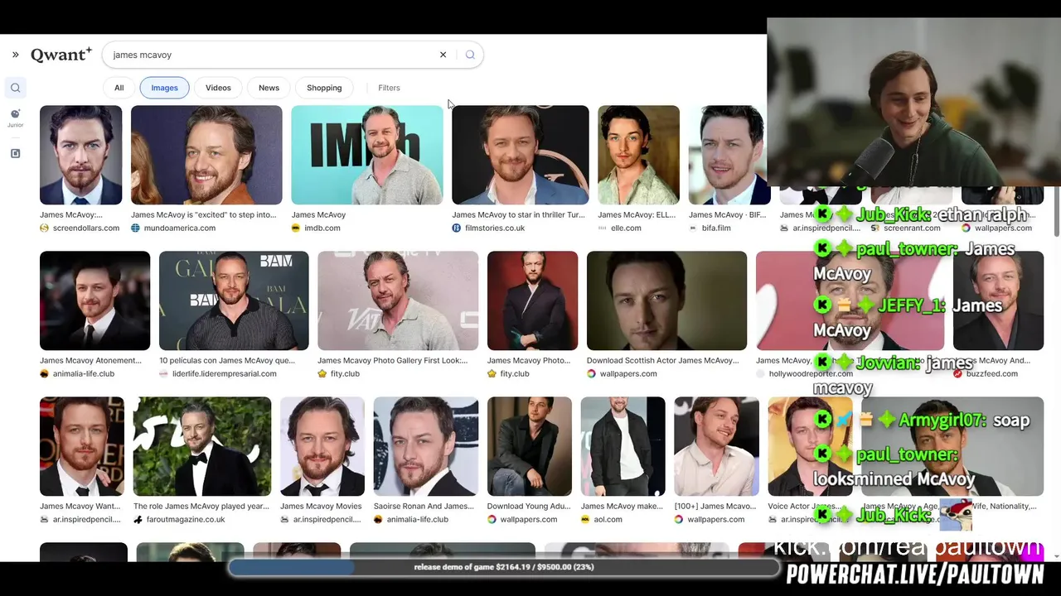Screen dimensions: 1061x596
Task: Open the IMDb James McAvoy image
Action: coord(367,155)
